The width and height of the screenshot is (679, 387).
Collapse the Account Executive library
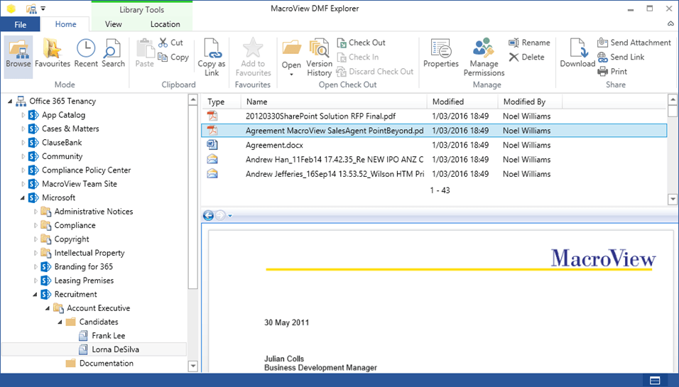(47, 308)
